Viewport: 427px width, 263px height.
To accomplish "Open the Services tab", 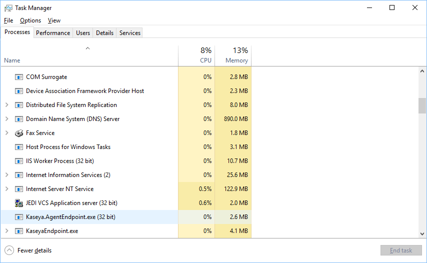I will click(x=130, y=33).
